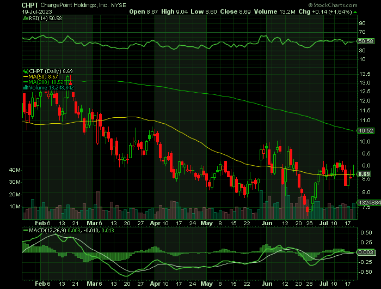Image resolution: width=381 pixels, height=289 pixels.
Task: Click the -0.50 MACD axis label
Action: 365,272
